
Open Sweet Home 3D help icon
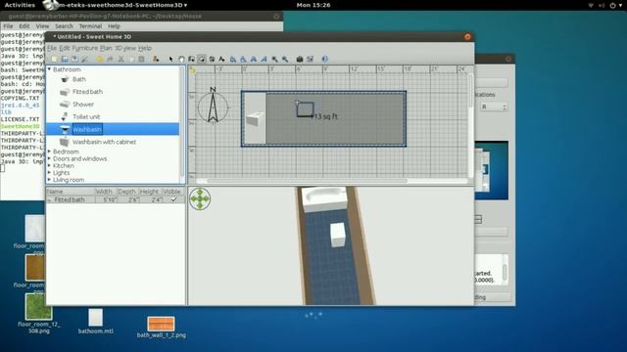tap(324, 59)
